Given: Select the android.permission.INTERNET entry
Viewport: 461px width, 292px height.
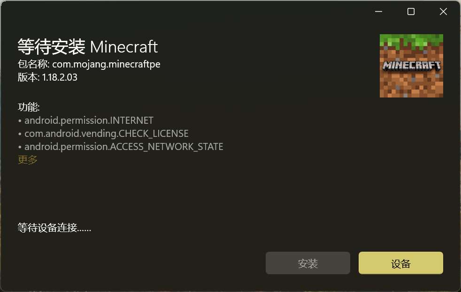Looking at the screenshot, I should pos(89,120).
